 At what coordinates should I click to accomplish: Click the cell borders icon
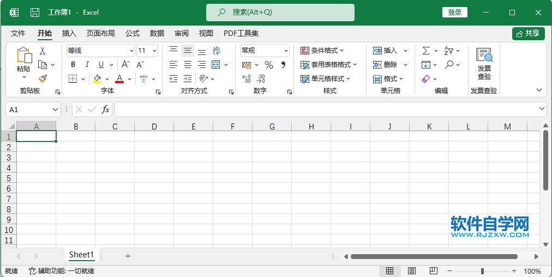pos(73,79)
